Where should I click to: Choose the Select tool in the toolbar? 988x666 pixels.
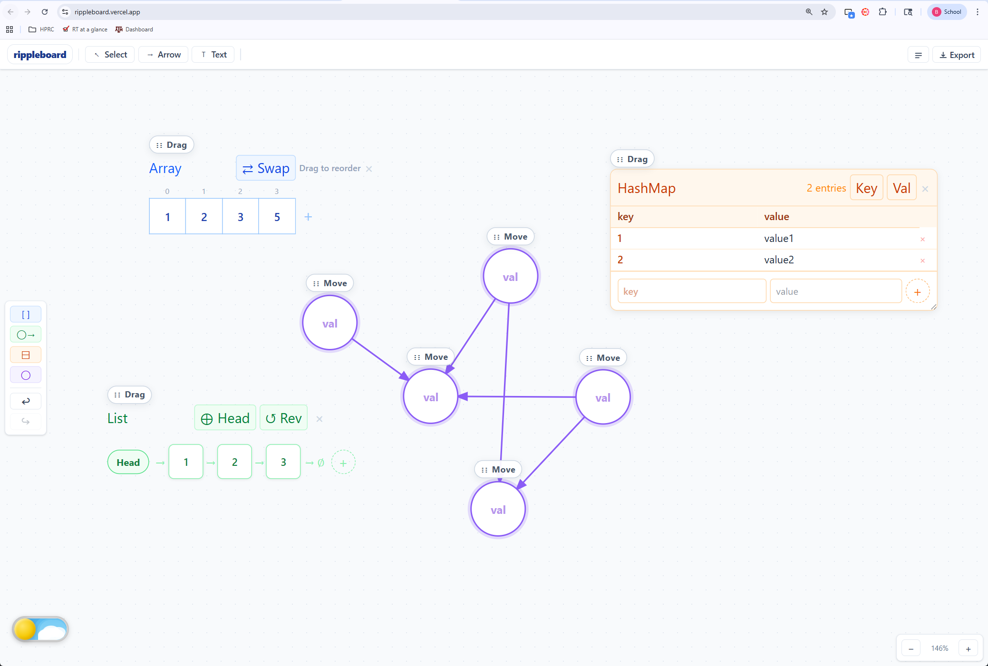pyautogui.click(x=110, y=55)
